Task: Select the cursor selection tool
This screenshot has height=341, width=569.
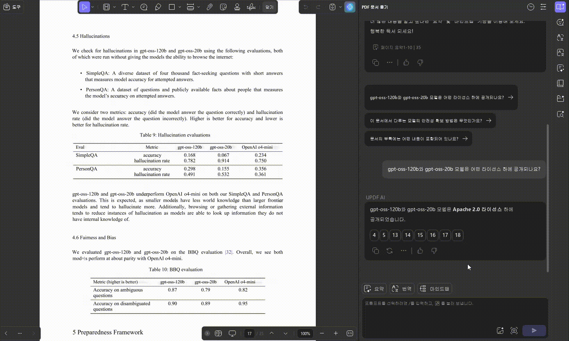Action: click(x=85, y=7)
